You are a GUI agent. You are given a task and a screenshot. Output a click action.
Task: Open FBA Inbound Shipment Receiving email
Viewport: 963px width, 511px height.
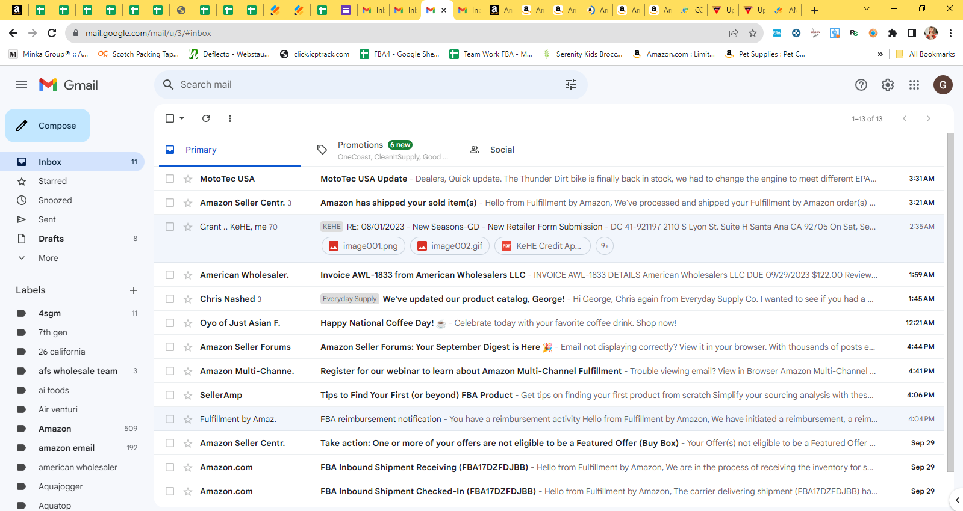(549, 467)
